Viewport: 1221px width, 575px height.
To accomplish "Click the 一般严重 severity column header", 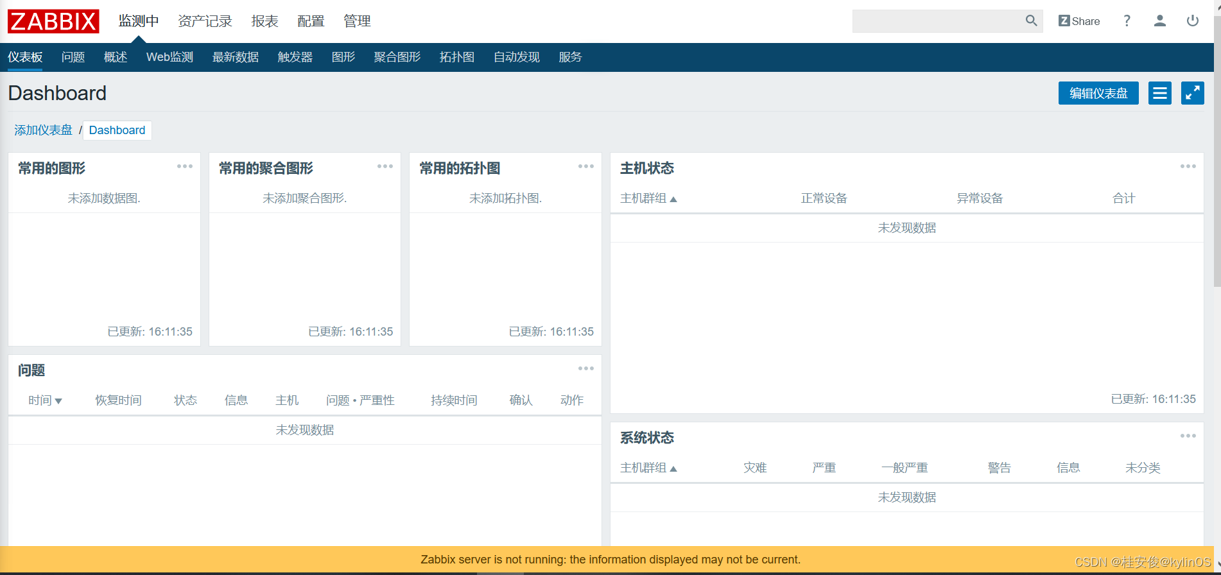I will click(x=905, y=468).
